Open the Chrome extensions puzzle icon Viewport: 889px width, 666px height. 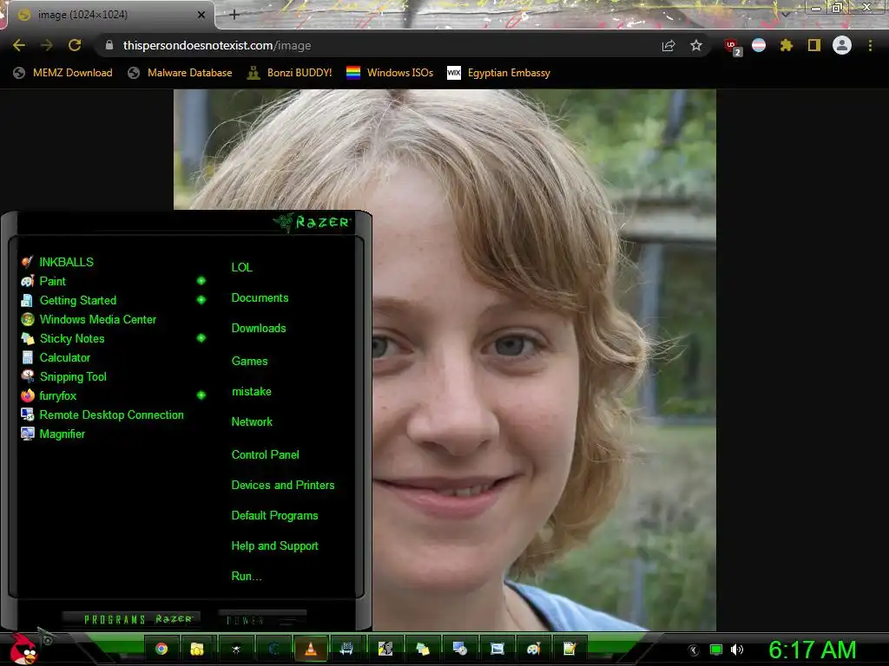pos(786,45)
